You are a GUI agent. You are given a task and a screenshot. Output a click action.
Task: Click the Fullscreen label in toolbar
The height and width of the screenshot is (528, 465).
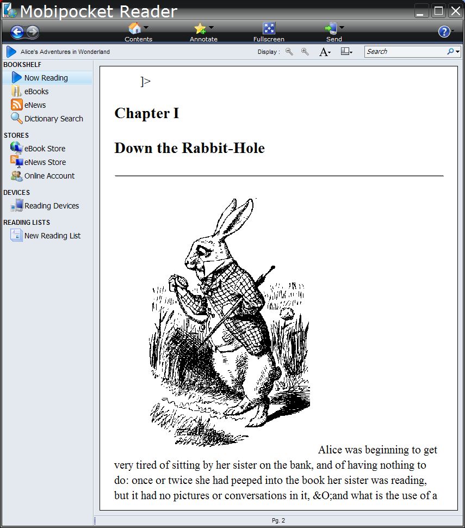tap(269, 39)
